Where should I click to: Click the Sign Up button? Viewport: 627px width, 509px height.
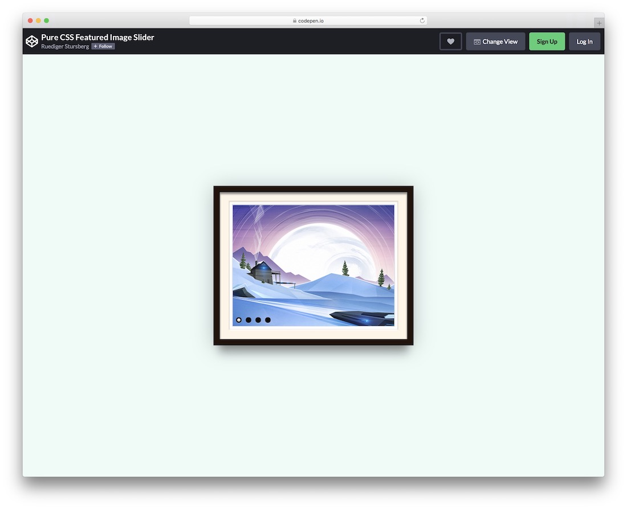coord(547,41)
